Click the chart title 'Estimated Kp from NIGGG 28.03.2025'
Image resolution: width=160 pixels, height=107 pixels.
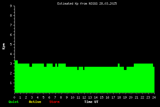pyautogui.click(x=87, y=4)
